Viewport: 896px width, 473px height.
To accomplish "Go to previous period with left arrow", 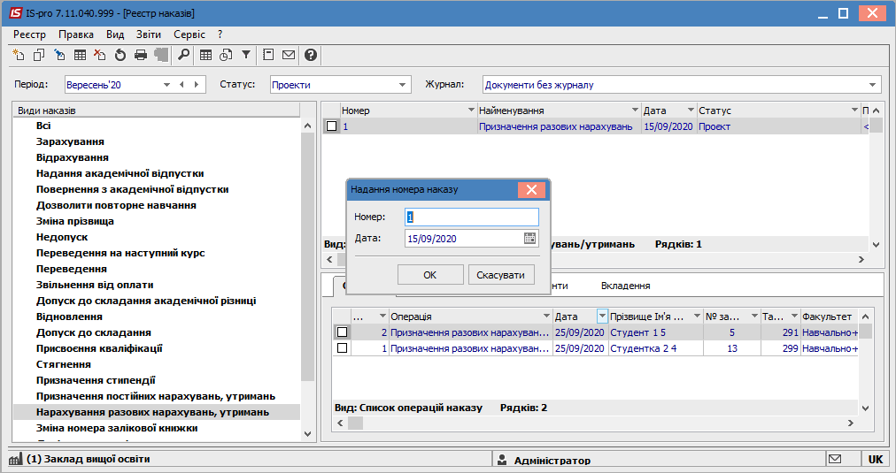I will click(x=182, y=85).
